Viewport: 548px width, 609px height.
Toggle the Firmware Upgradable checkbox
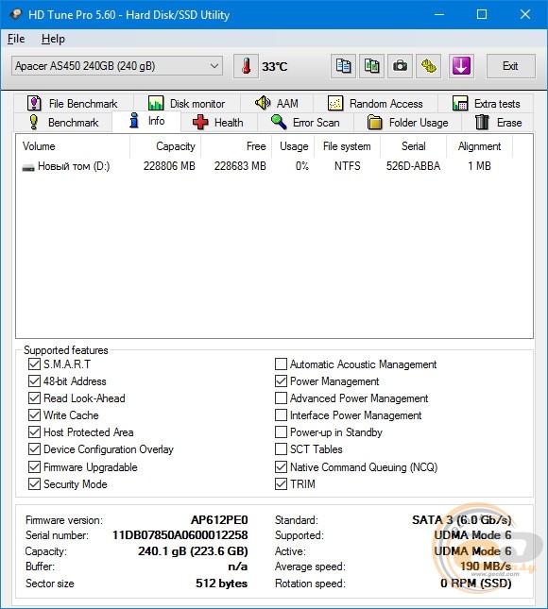point(34,467)
